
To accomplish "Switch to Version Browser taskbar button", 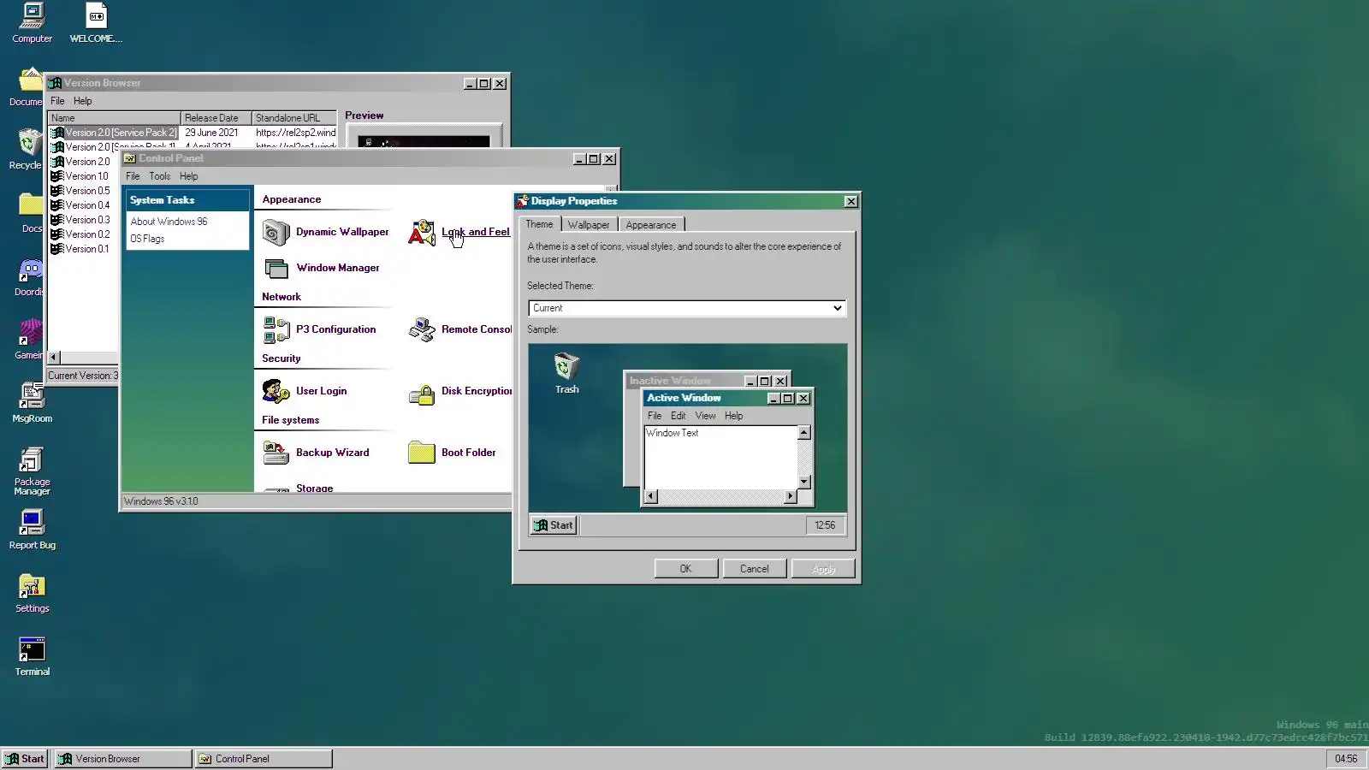I will tap(123, 759).
